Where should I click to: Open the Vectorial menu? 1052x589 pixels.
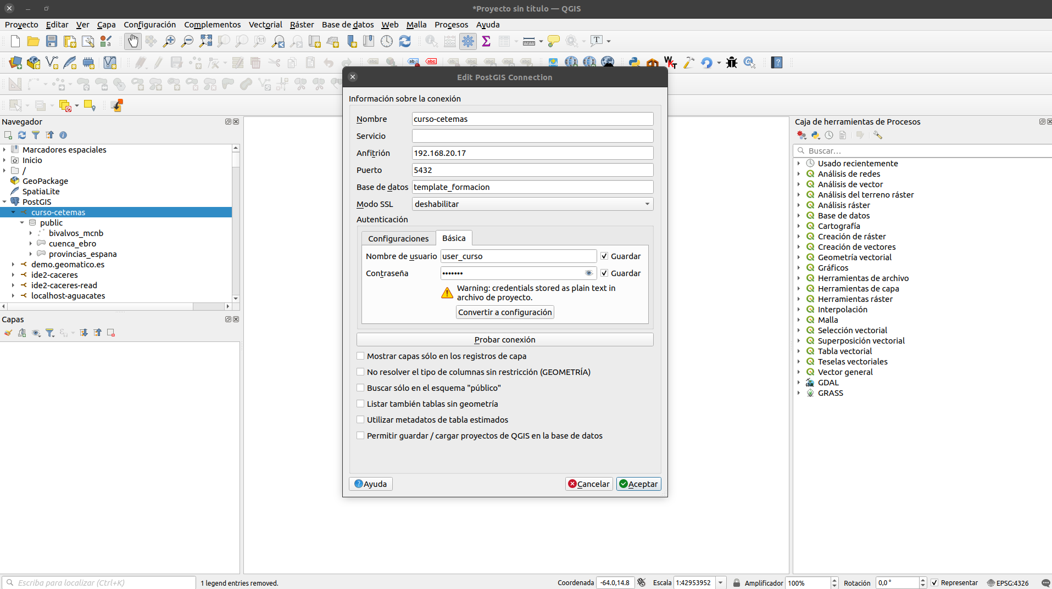click(x=265, y=25)
